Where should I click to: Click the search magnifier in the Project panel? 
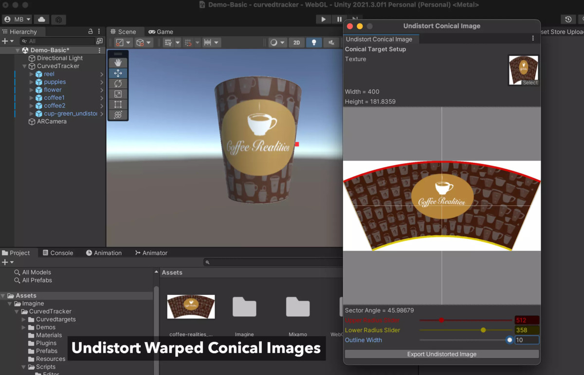pyautogui.click(x=207, y=262)
